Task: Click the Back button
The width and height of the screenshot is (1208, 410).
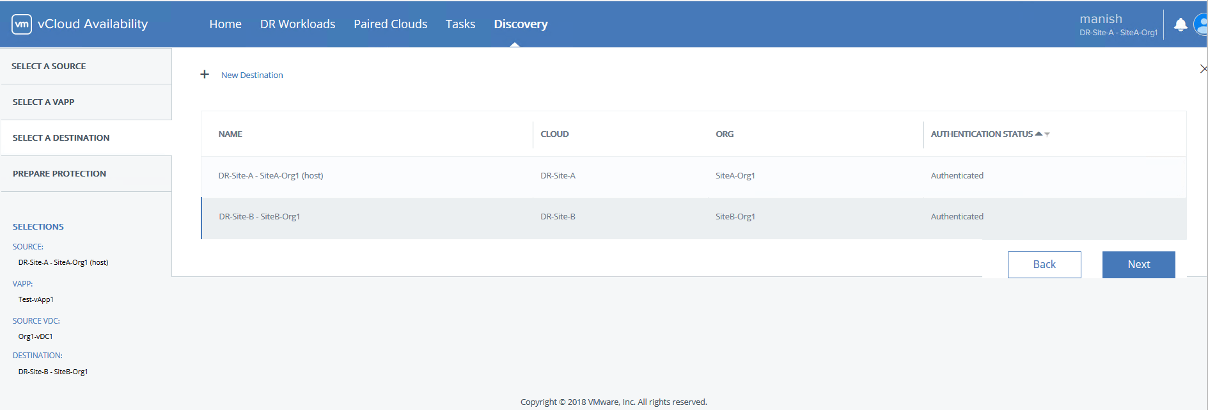Action: (1044, 264)
